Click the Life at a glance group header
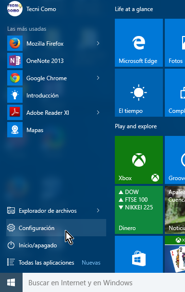 [x=134, y=9]
